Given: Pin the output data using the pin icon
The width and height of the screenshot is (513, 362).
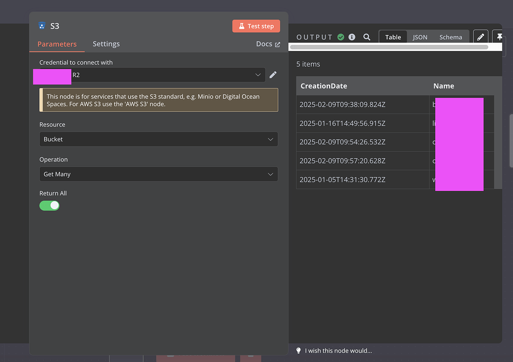Looking at the screenshot, I should click(499, 37).
